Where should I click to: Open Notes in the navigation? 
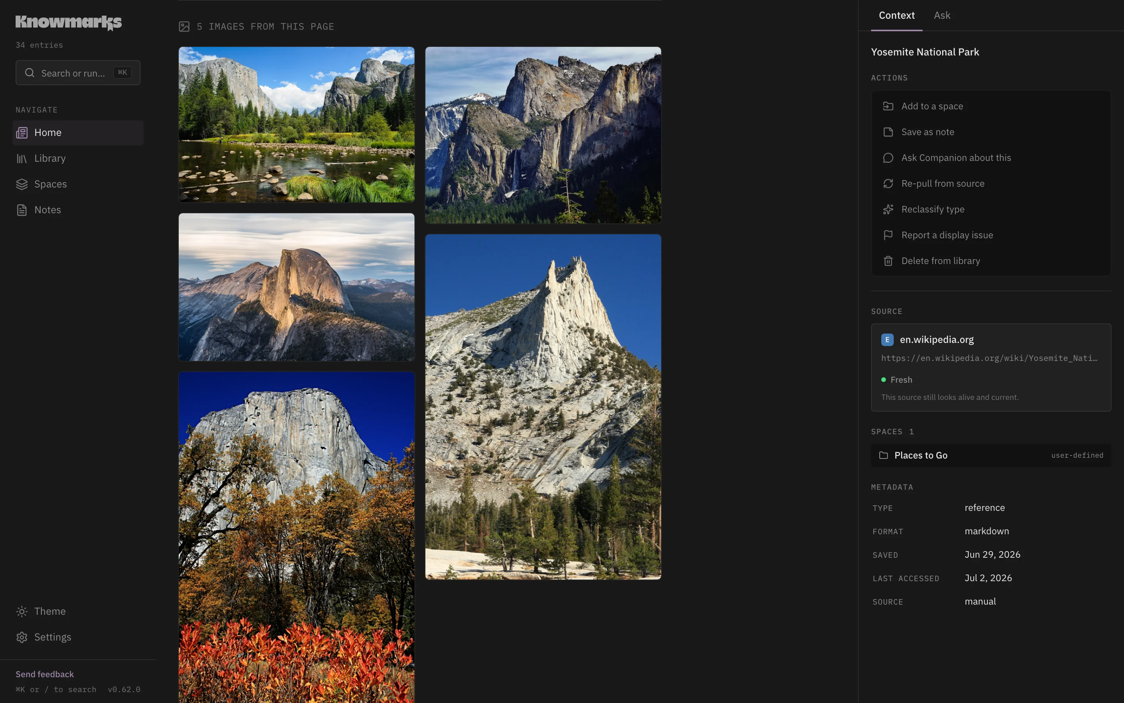coord(78,210)
